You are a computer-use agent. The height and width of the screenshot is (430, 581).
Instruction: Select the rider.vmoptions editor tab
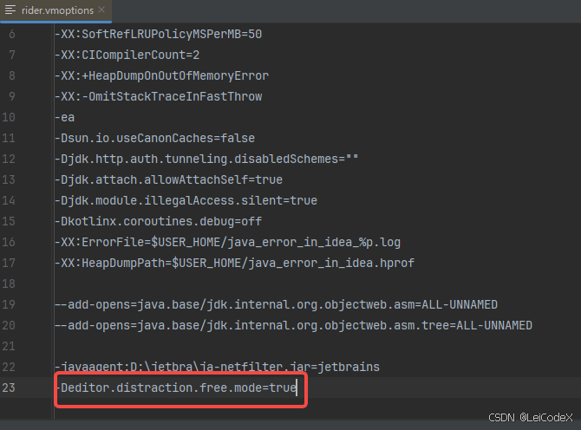point(55,10)
